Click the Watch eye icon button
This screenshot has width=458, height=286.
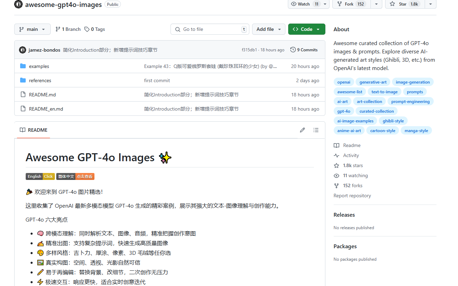pyautogui.click(x=305, y=4)
